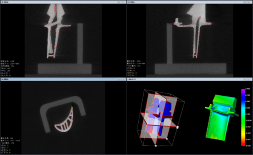
Task: Click the vertical reference post in the top-left slice
Action: click(80, 44)
